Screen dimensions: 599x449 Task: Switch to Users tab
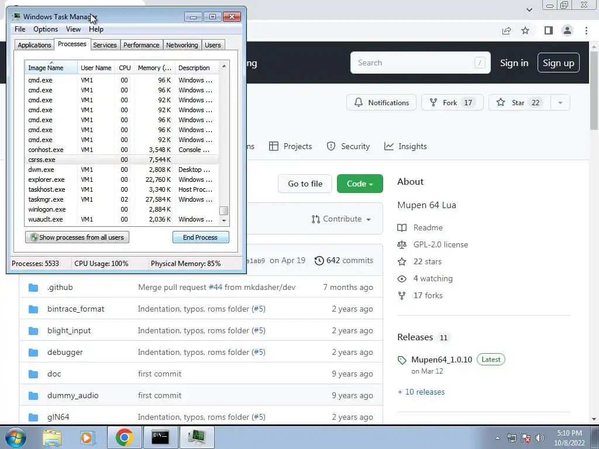[x=212, y=45]
